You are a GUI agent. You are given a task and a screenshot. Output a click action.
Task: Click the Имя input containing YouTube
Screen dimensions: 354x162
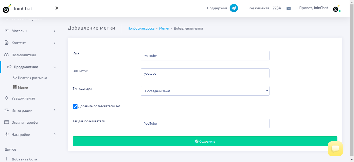[205, 55]
